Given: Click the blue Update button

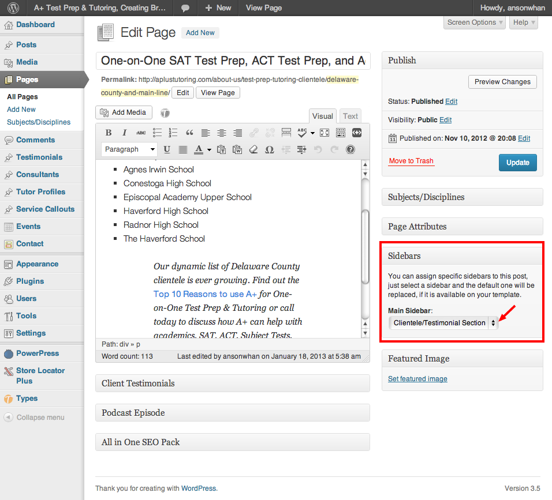Looking at the screenshot, I should (517, 163).
